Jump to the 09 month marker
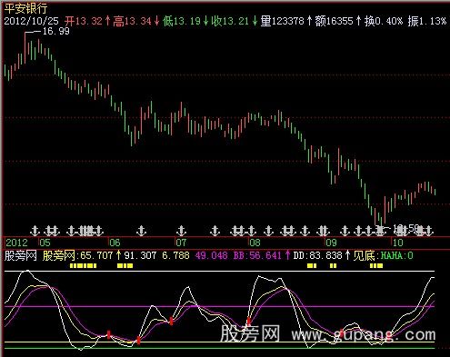This screenshot has width=450, height=357. coord(331,243)
